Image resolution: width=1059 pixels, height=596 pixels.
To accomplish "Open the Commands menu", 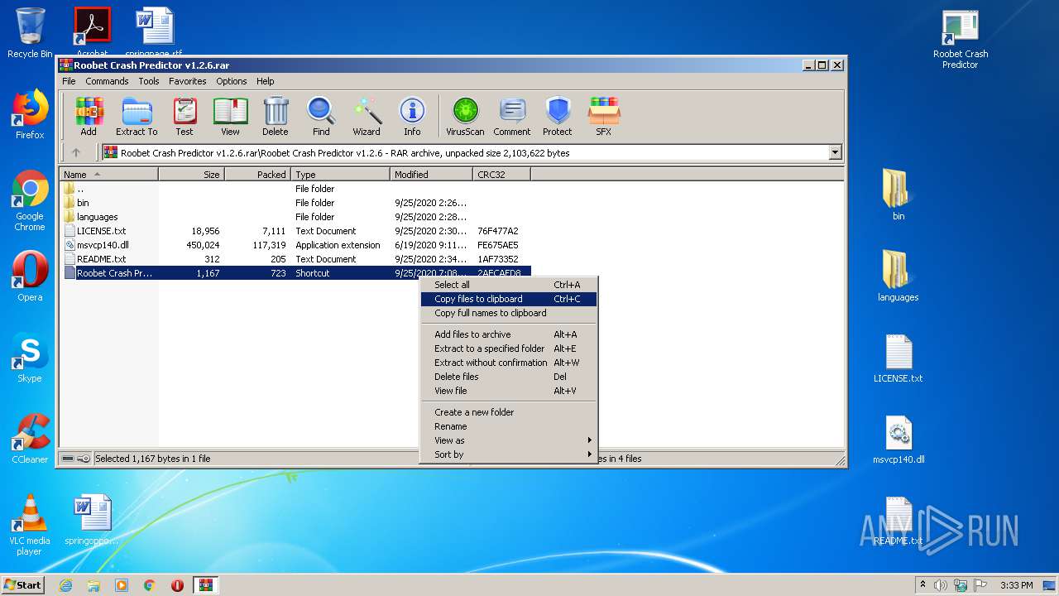I will [107, 81].
